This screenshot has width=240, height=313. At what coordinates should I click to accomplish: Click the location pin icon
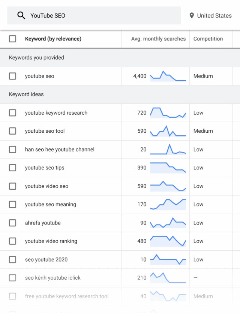(192, 16)
